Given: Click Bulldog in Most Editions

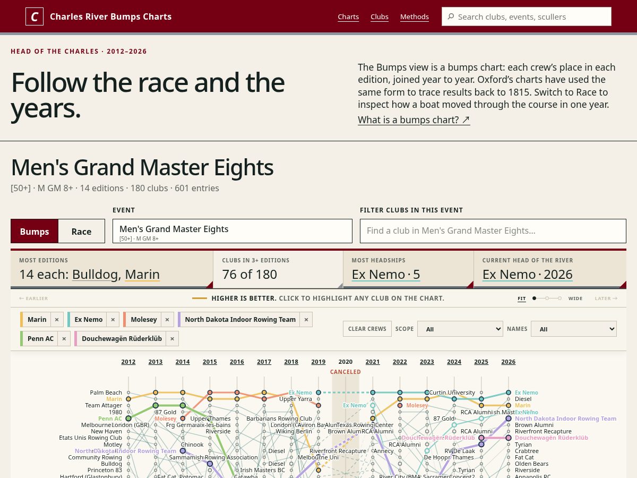Looking at the screenshot, I should (96, 275).
